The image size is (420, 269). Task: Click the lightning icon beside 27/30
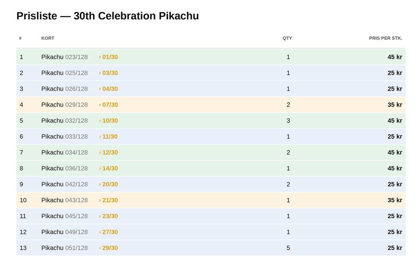[x=100, y=232]
